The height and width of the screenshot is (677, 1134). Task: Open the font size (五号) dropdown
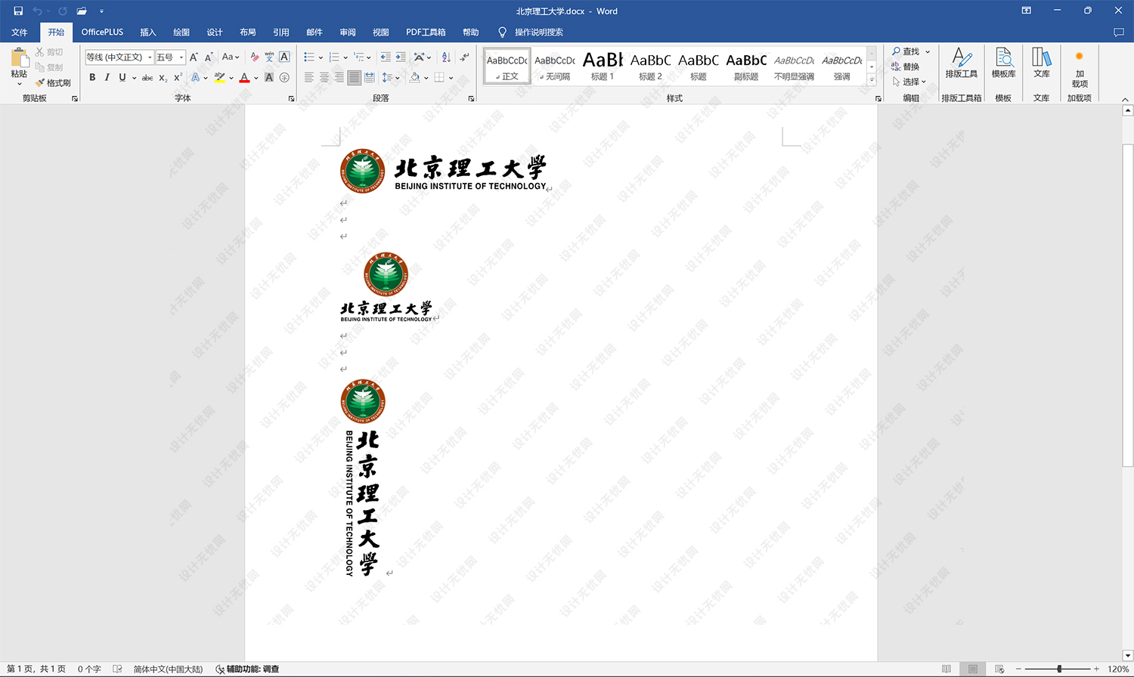click(x=181, y=57)
